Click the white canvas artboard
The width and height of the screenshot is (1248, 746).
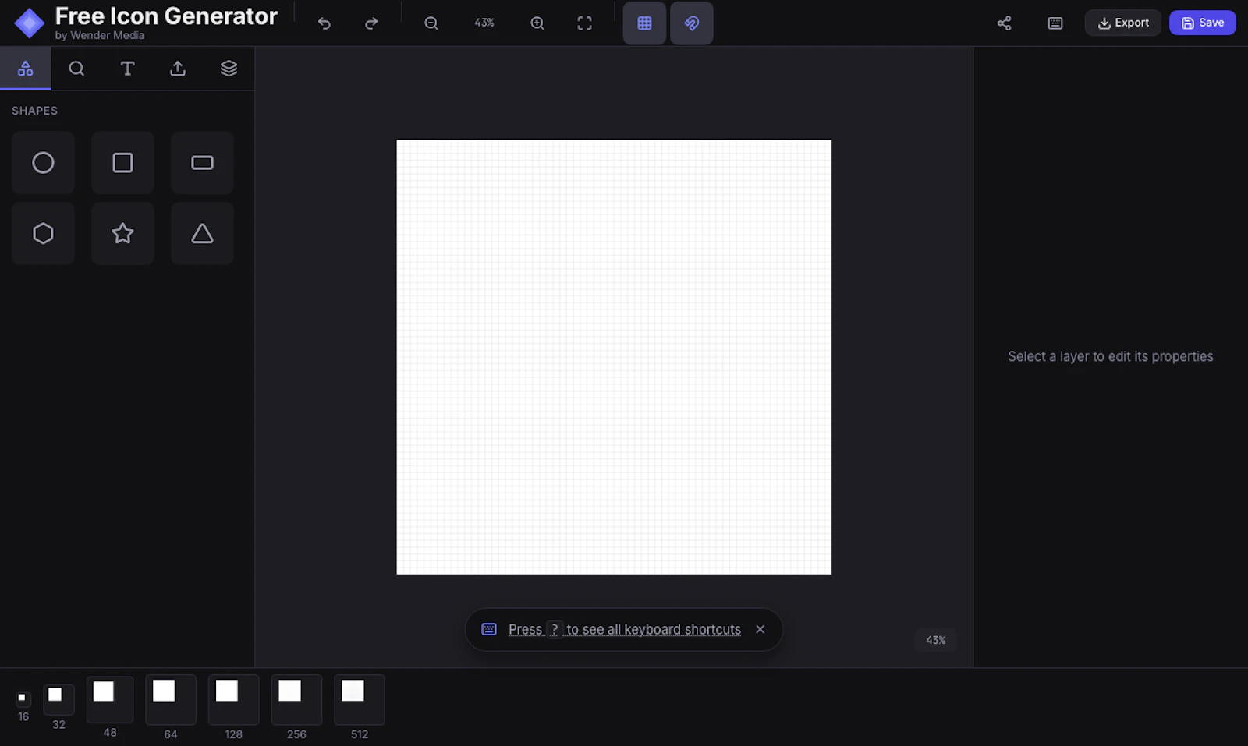[x=614, y=357]
